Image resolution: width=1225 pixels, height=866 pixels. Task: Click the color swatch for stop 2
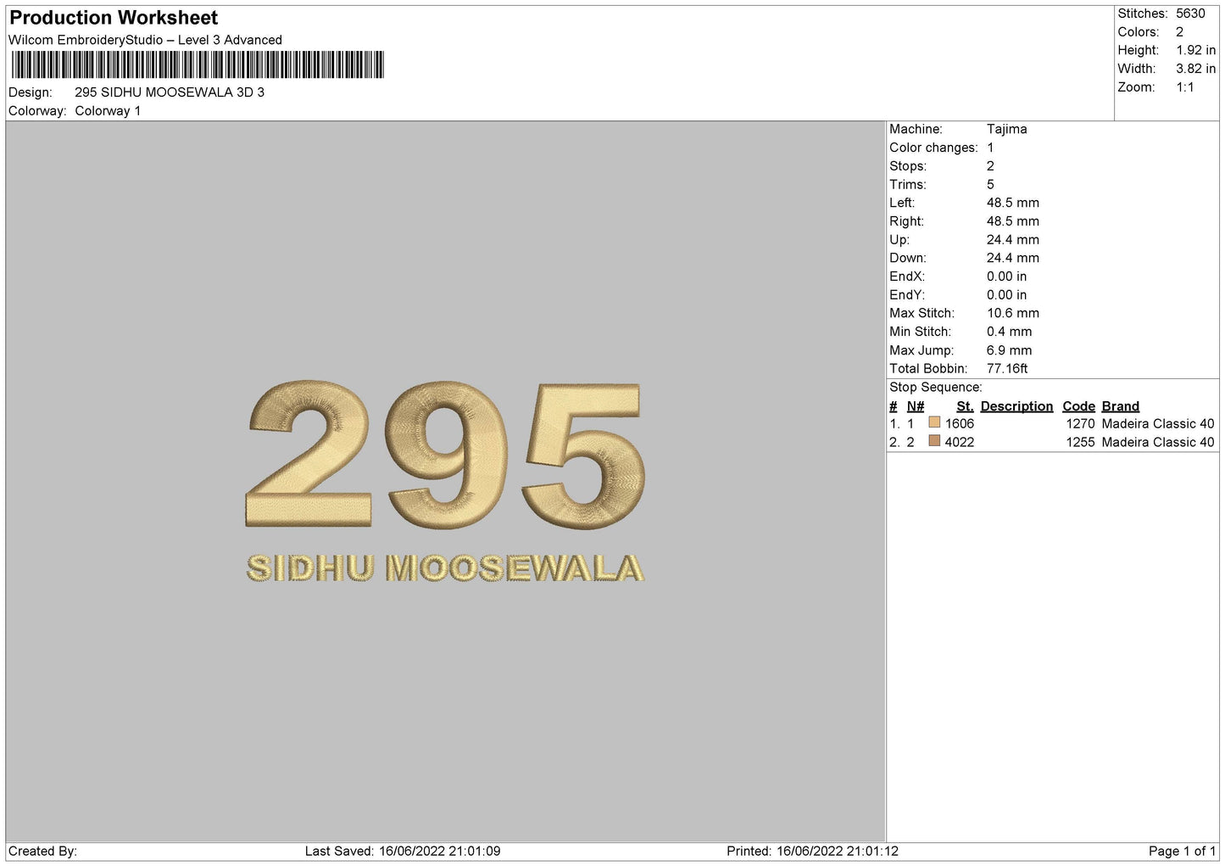(934, 441)
